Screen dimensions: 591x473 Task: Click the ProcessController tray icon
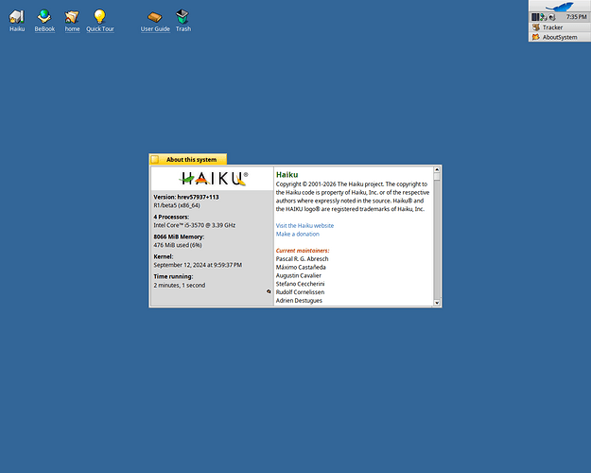[535, 17]
